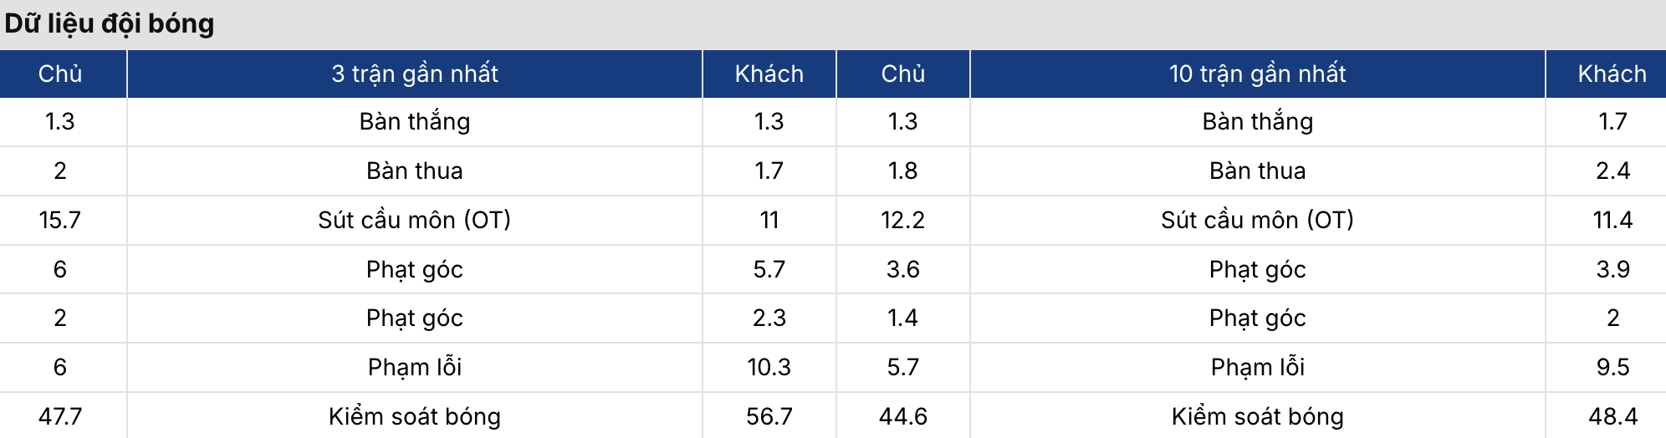
Task: Click the 15.7 shots on target value
Action: [x=60, y=220]
